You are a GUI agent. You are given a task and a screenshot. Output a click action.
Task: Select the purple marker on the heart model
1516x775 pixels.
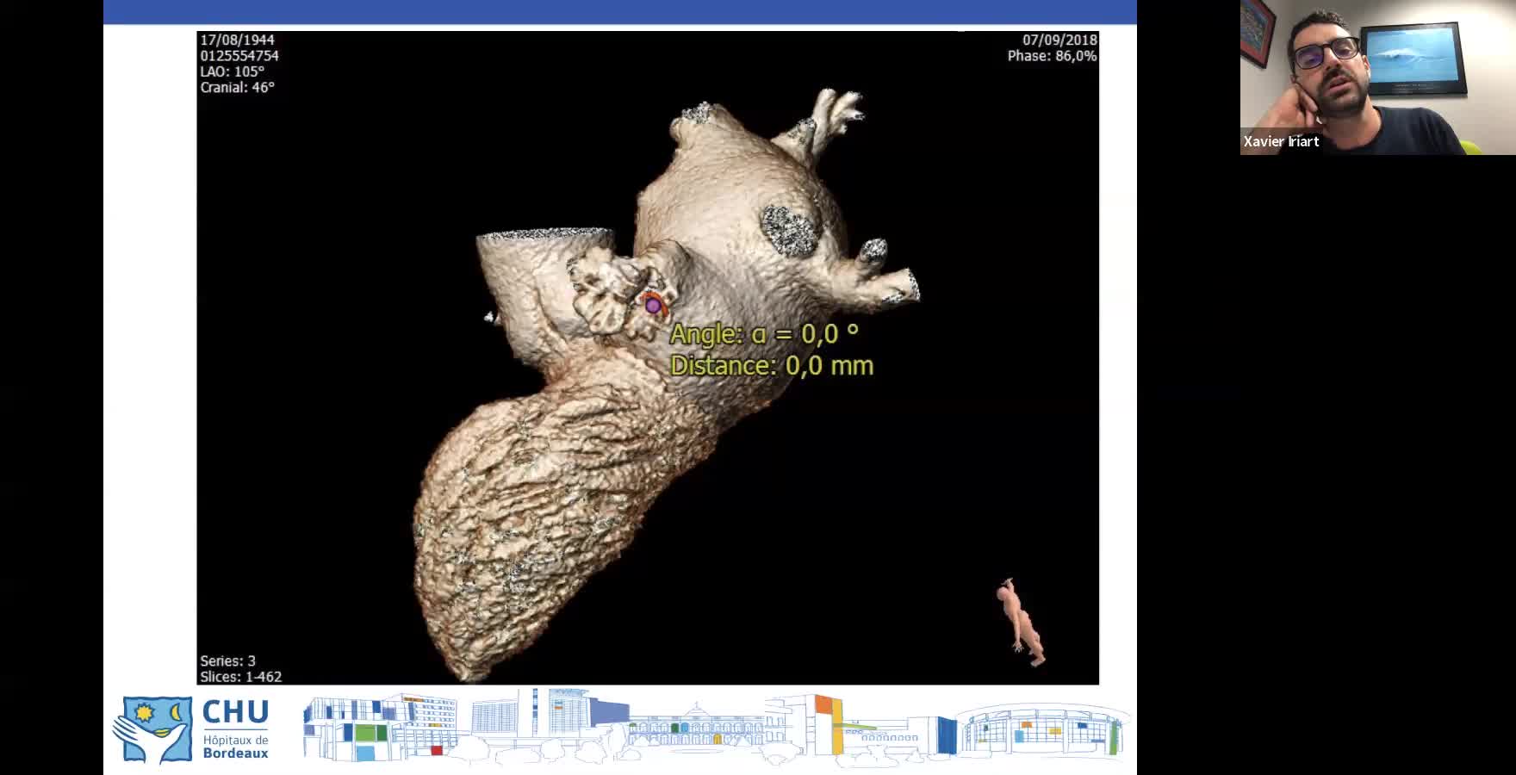click(x=653, y=305)
